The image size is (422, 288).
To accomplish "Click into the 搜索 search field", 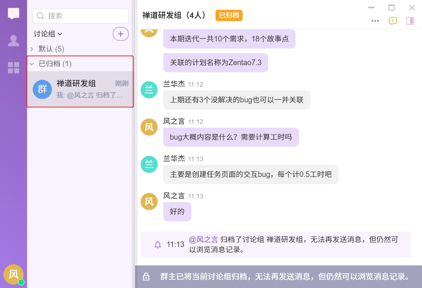I will (x=85, y=16).
